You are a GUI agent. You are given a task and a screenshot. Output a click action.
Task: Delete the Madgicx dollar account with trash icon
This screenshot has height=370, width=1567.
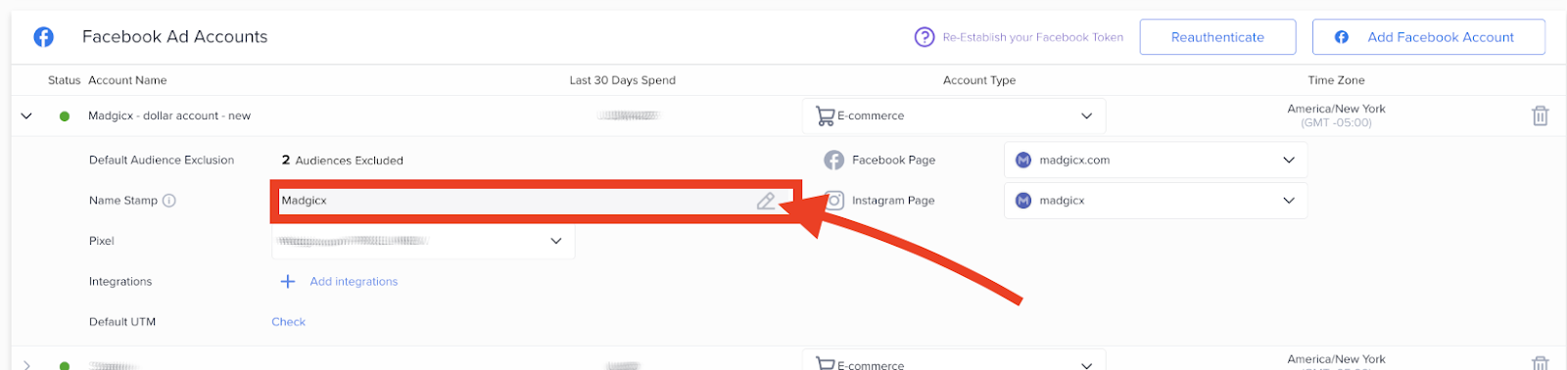(1541, 116)
